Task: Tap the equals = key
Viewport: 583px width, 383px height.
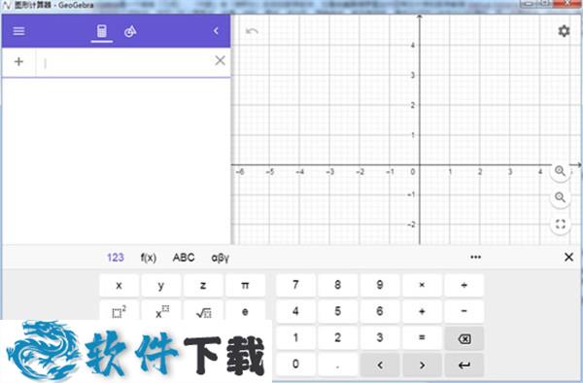Action: 422,338
